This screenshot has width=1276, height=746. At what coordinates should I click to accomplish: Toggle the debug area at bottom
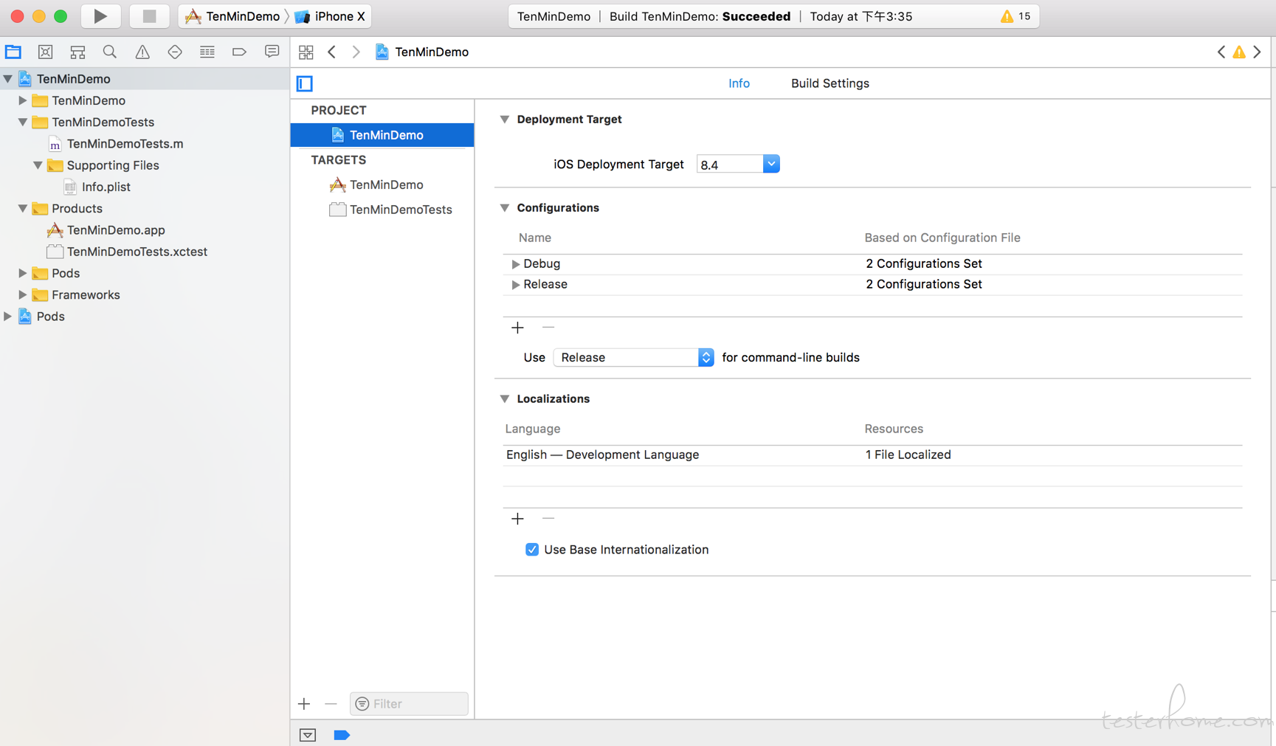(x=308, y=735)
